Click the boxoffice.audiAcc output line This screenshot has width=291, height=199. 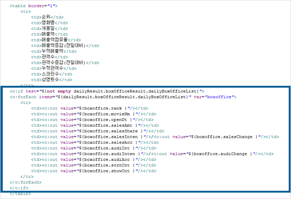click(94, 160)
